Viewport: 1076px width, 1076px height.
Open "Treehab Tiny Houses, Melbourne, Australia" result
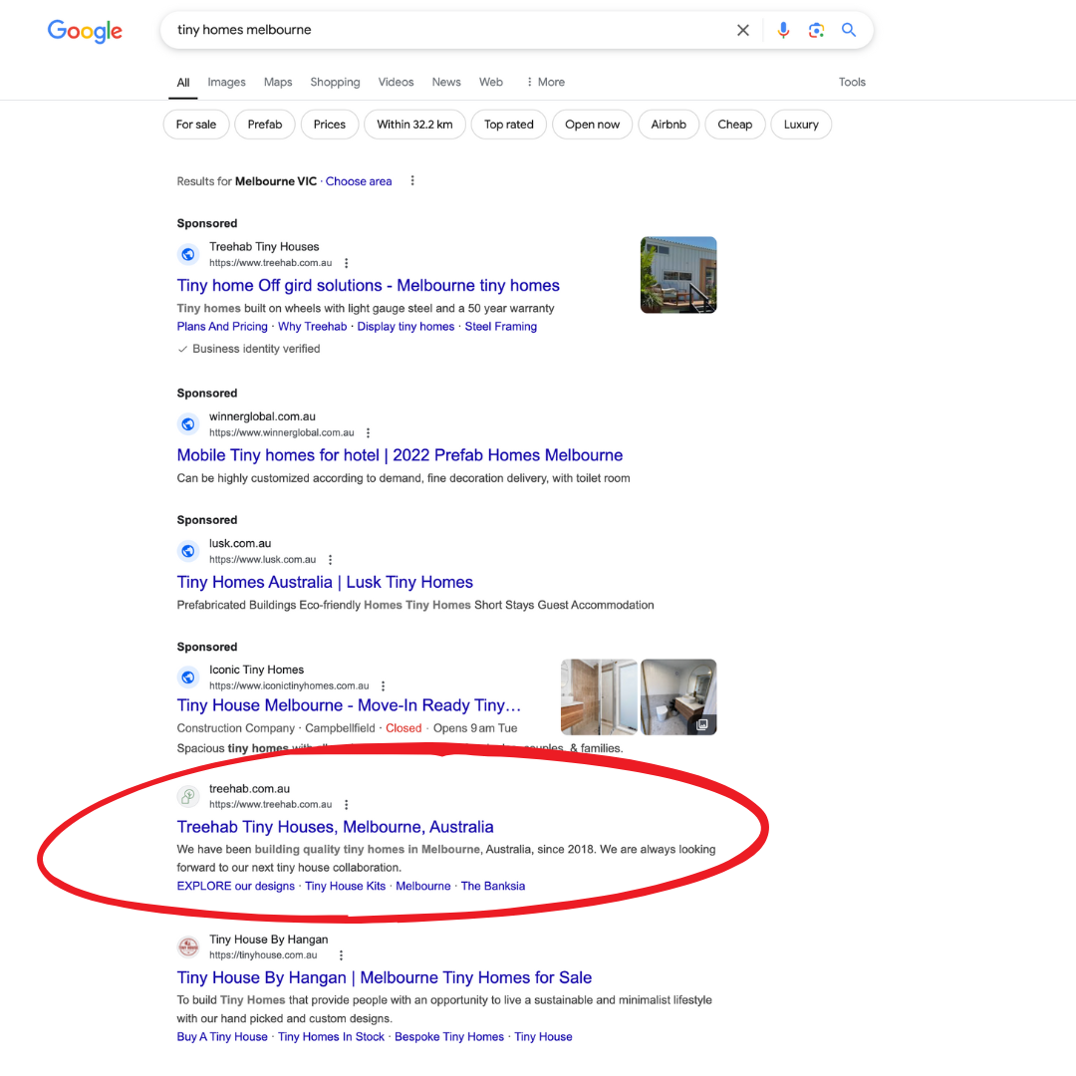(335, 827)
